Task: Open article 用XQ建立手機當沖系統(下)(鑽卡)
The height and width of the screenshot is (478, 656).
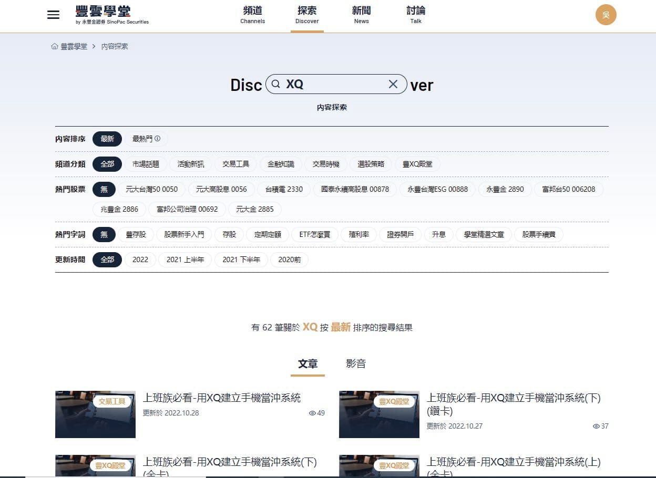Action: point(514,404)
